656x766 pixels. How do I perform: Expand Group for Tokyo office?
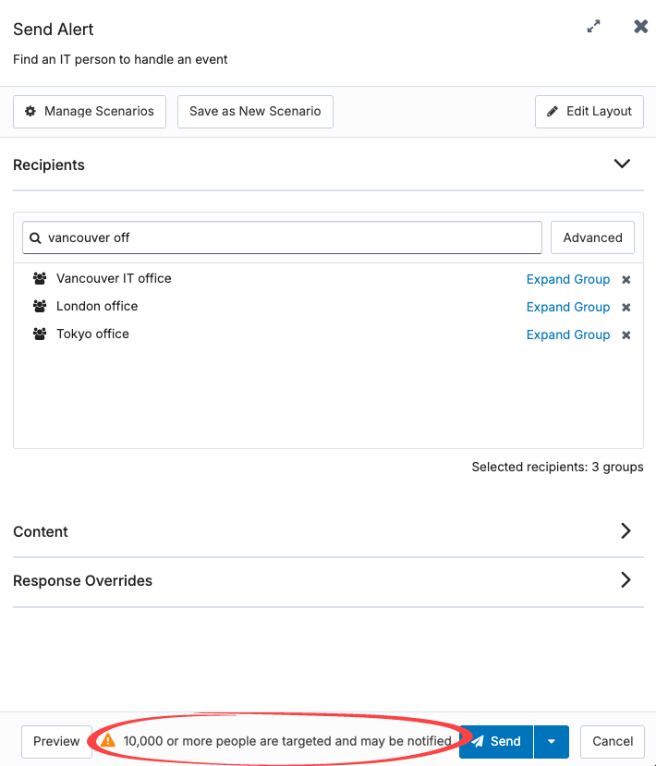click(568, 334)
